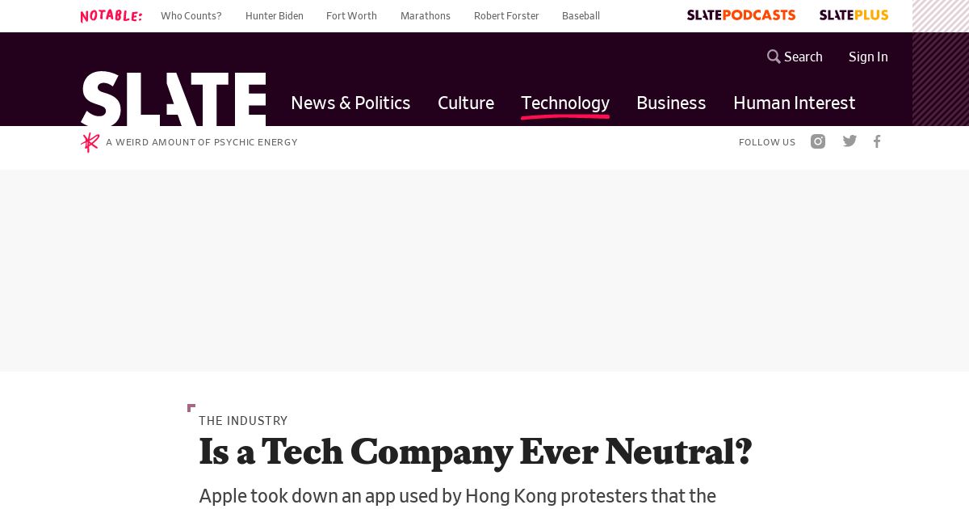Click the Notable pink label
This screenshot has width=969, height=509.
point(111,16)
